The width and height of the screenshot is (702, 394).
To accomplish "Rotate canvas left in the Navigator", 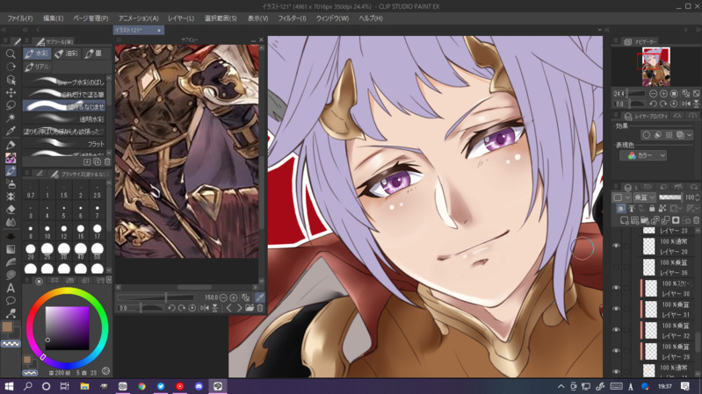I will point(653,104).
